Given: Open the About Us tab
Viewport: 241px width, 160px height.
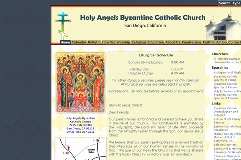Looking at the screenshot, I should click(x=173, y=42).
